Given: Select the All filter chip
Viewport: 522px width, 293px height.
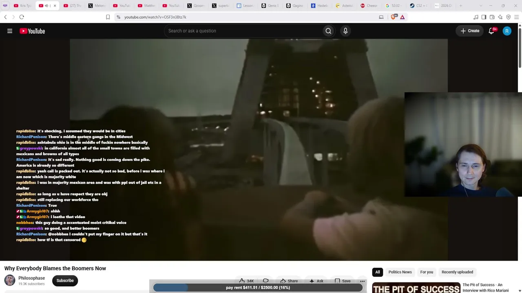Looking at the screenshot, I should pos(378,272).
